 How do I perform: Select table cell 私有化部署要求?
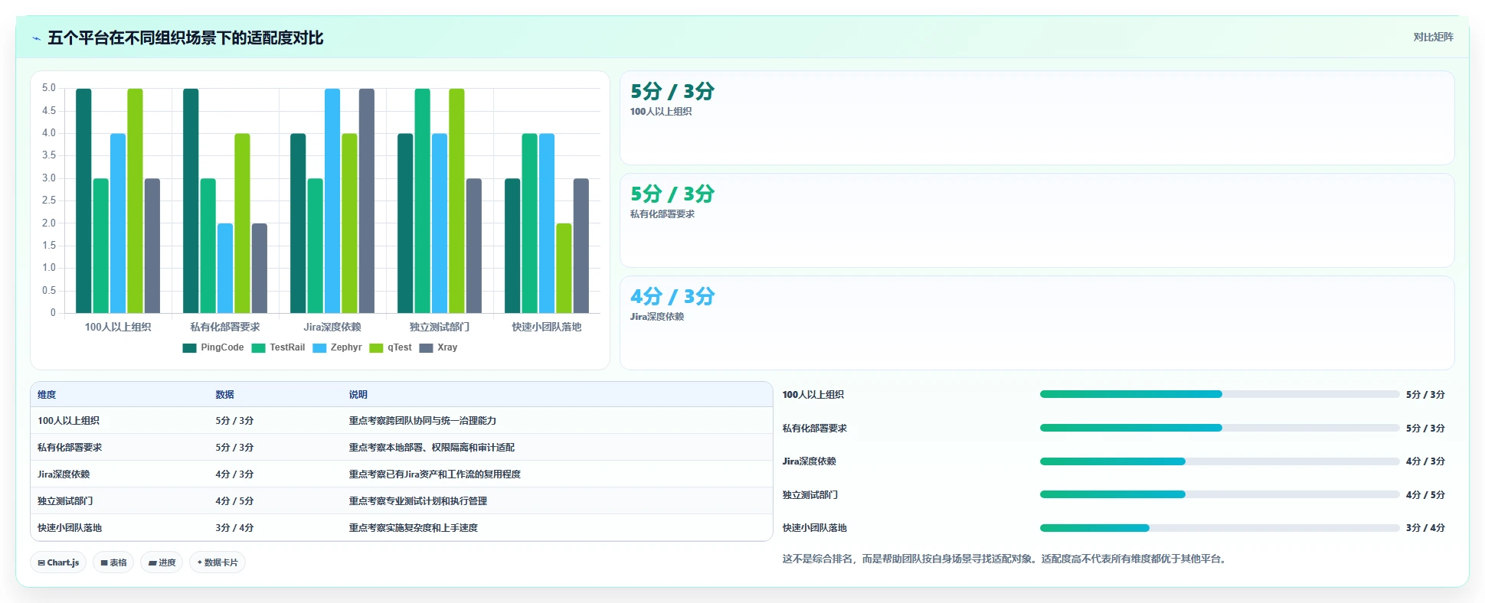[x=70, y=448]
